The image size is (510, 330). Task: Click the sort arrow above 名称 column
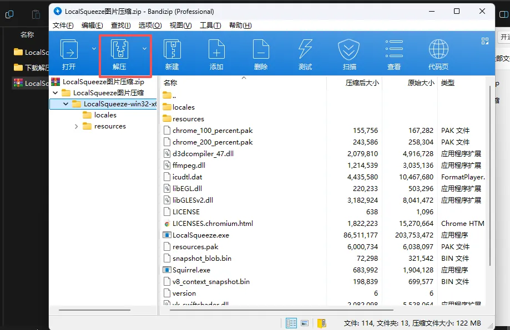(x=244, y=78)
